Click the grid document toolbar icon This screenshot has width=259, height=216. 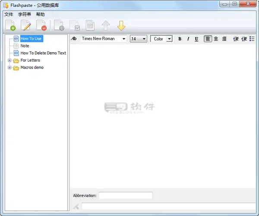(90, 25)
